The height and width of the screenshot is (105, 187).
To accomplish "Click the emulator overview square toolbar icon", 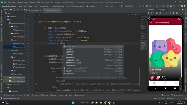I will coord(170,13).
